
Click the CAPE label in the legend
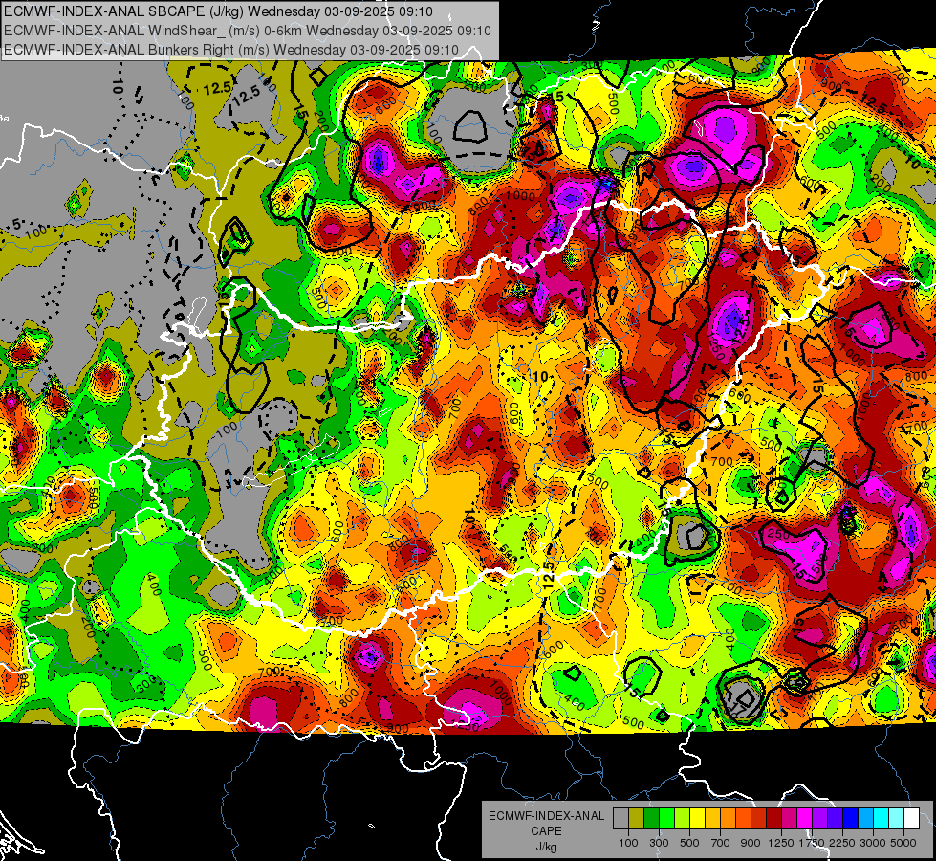(x=546, y=831)
